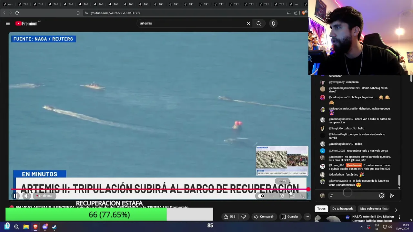The image size is (413, 232).
Task: Show more filter chips with arrow
Action: pyautogui.click(x=396, y=210)
